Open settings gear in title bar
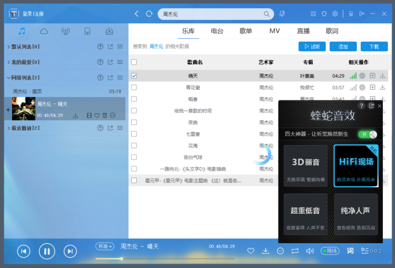Image resolution: width=395 pixels, height=268 pixels. point(335,14)
